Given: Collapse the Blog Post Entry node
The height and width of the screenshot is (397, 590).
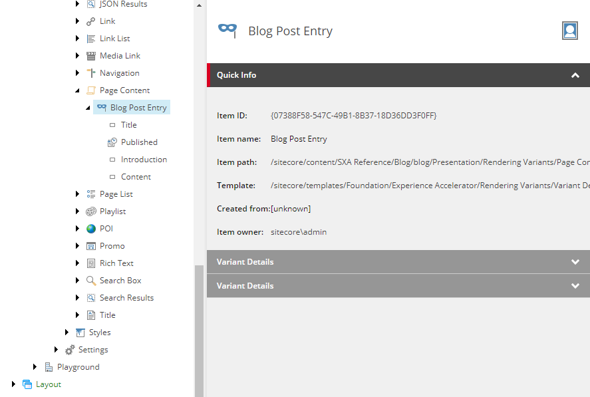Looking at the screenshot, I should (x=88, y=108).
